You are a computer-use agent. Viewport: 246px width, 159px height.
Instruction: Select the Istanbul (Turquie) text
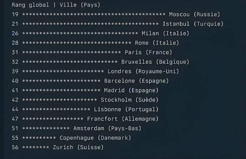click(x=193, y=24)
